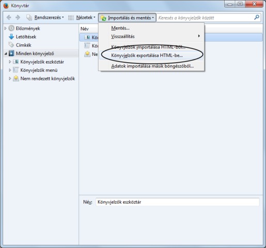Click the Név text field at bottom
Image resolution: width=266 pixels, height=248 pixels.
(x=177, y=202)
